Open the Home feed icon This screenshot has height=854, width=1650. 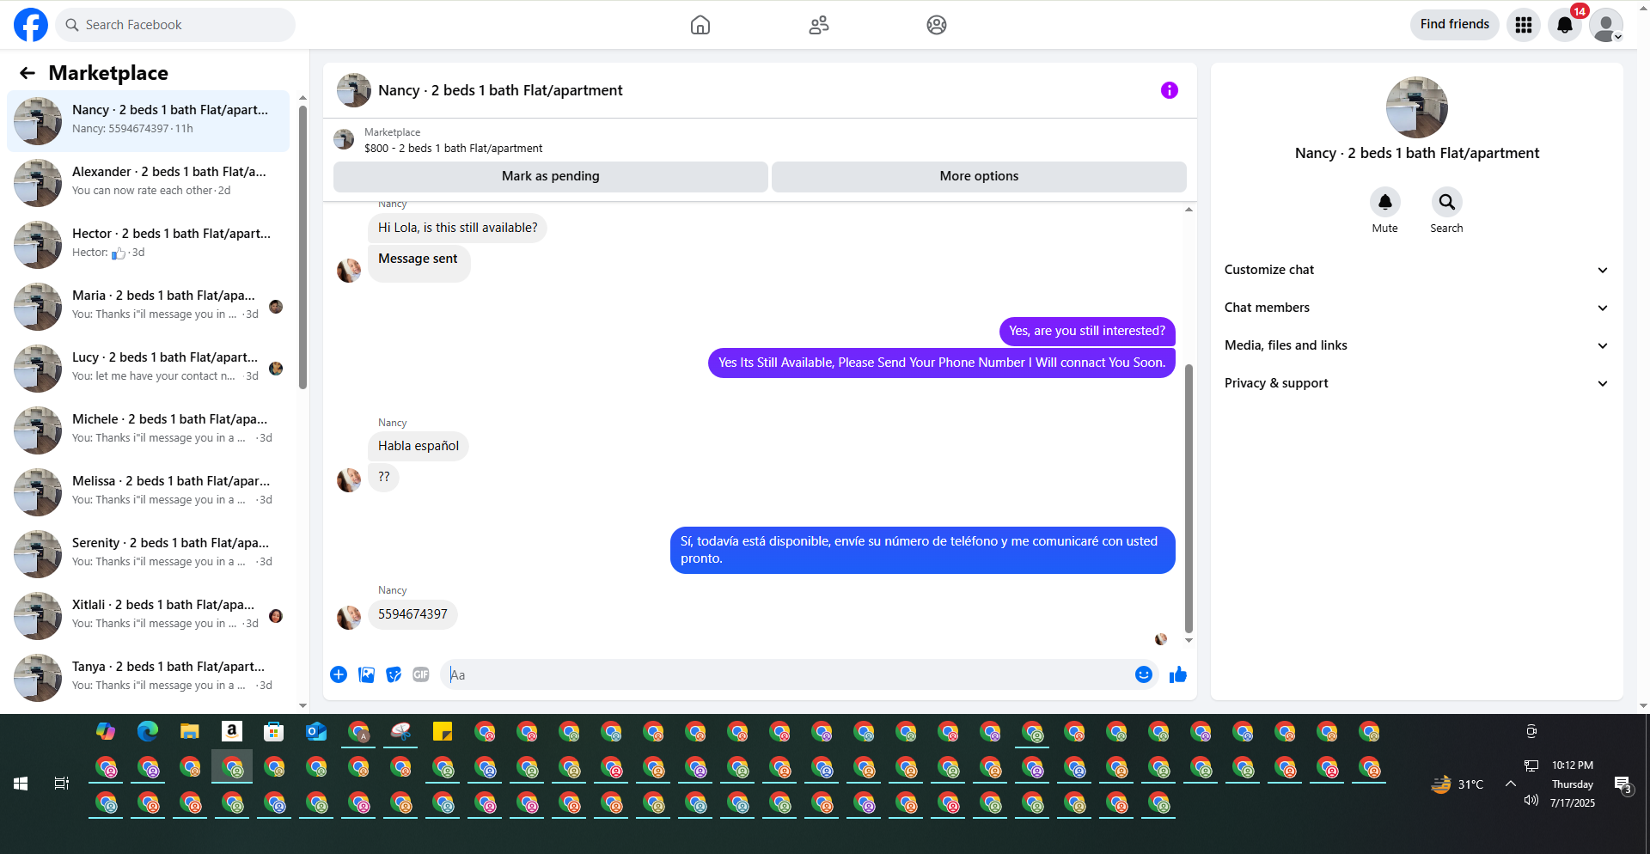tap(700, 25)
